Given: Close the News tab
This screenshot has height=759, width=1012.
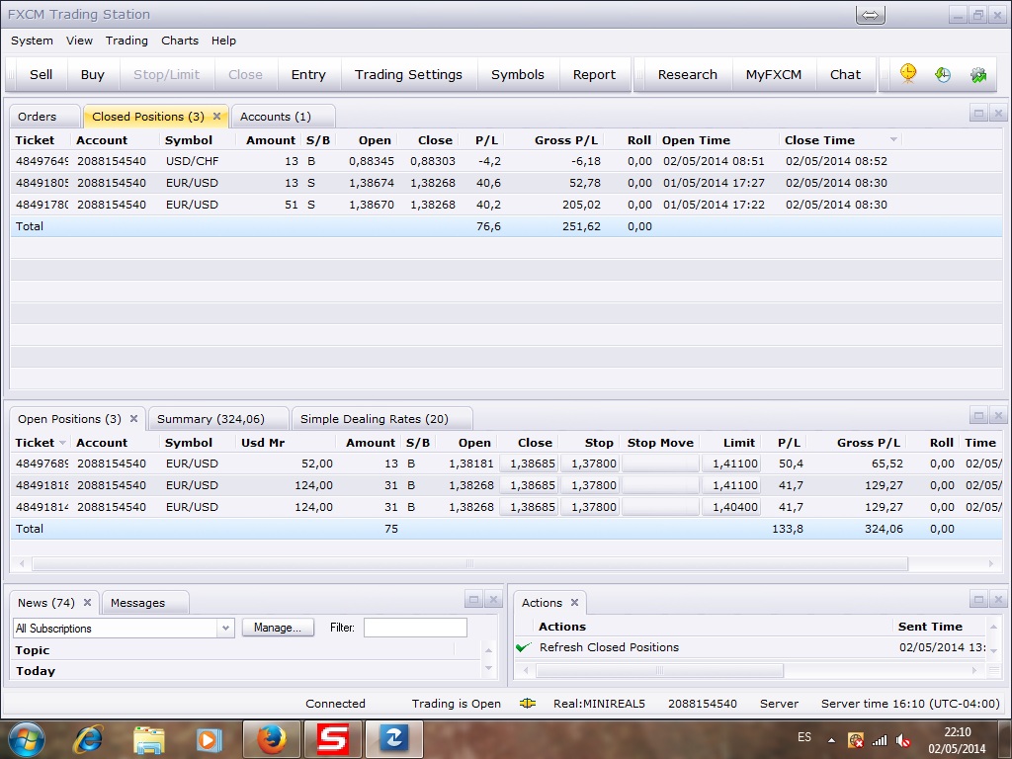Looking at the screenshot, I should click(x=87, y=603).
